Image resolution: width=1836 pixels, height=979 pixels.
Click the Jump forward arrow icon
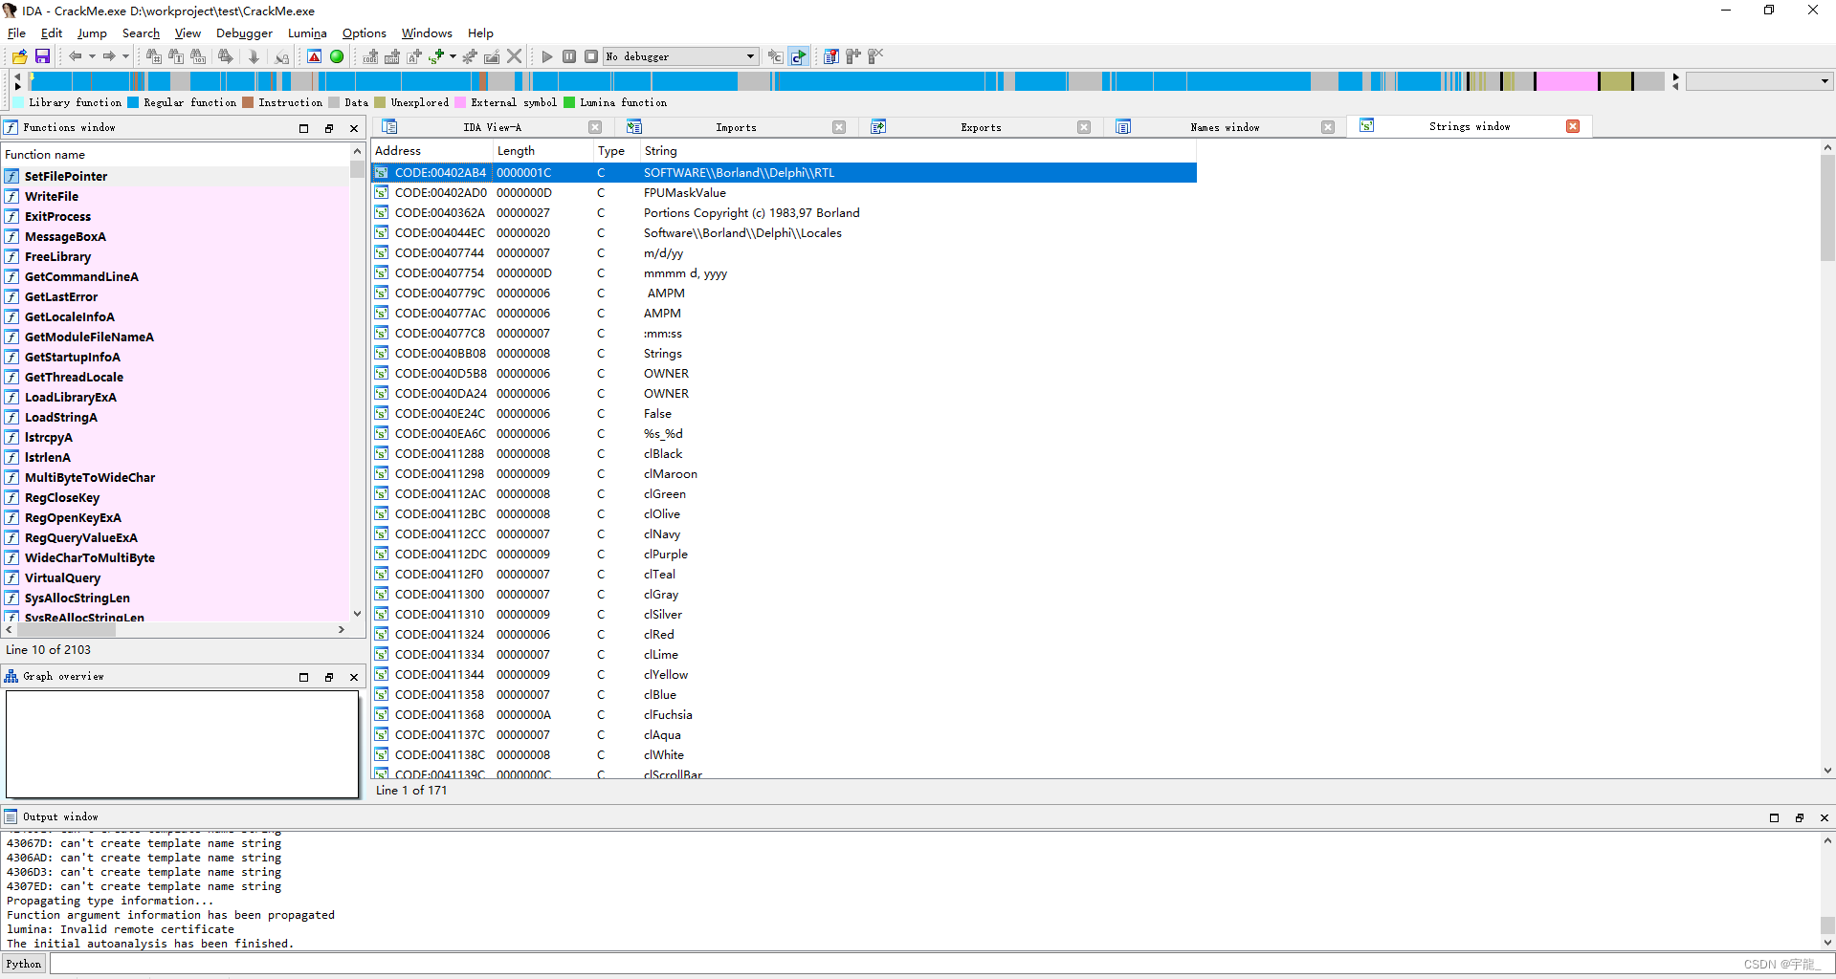[x=109, y=56]
